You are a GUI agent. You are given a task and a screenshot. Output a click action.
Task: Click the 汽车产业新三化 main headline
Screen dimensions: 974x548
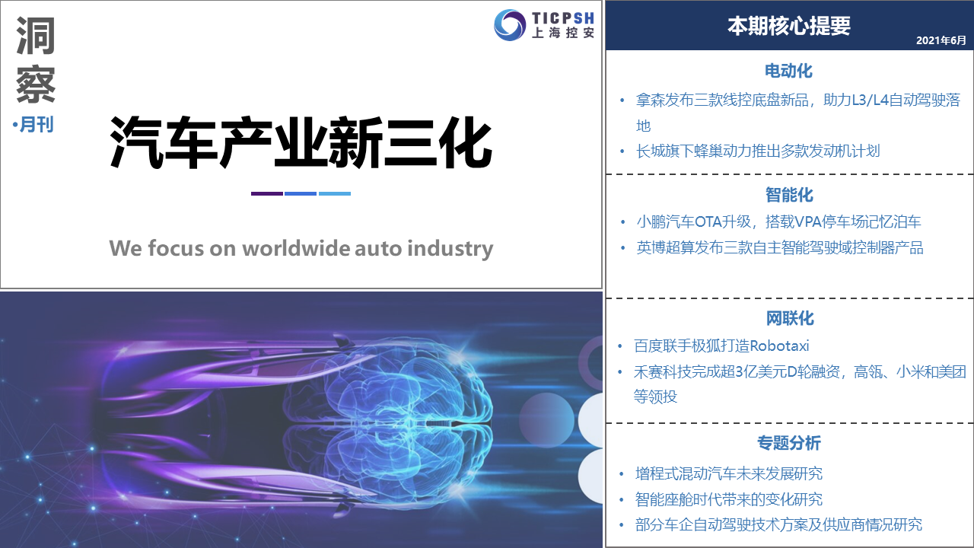coord(301,143)
